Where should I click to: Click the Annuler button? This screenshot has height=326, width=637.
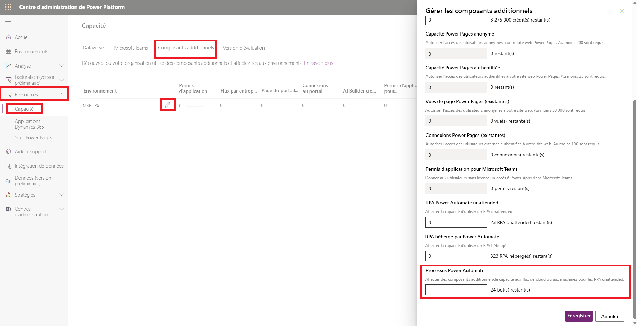tap(610, 316)
